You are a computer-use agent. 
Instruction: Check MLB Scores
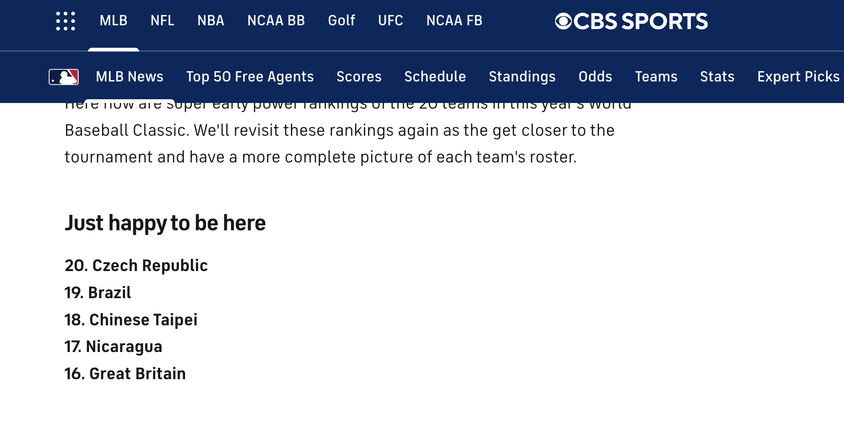tap(359, 77)
